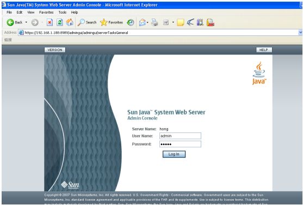Stop loading with the Stop icon
303x205 pixels.
pos(50,22)
